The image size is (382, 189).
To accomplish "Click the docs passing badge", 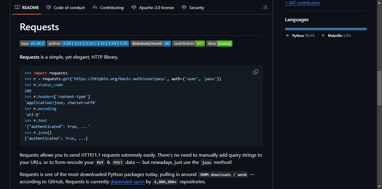I will point(219,44).
